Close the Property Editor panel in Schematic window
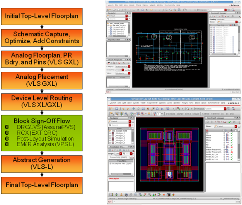Screen dimensions: 242x205 (130, 40)
